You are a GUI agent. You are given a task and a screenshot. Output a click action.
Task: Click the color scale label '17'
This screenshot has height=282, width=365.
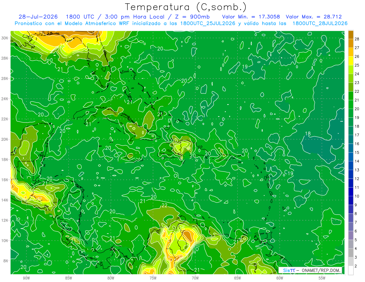tap(357, 135)
